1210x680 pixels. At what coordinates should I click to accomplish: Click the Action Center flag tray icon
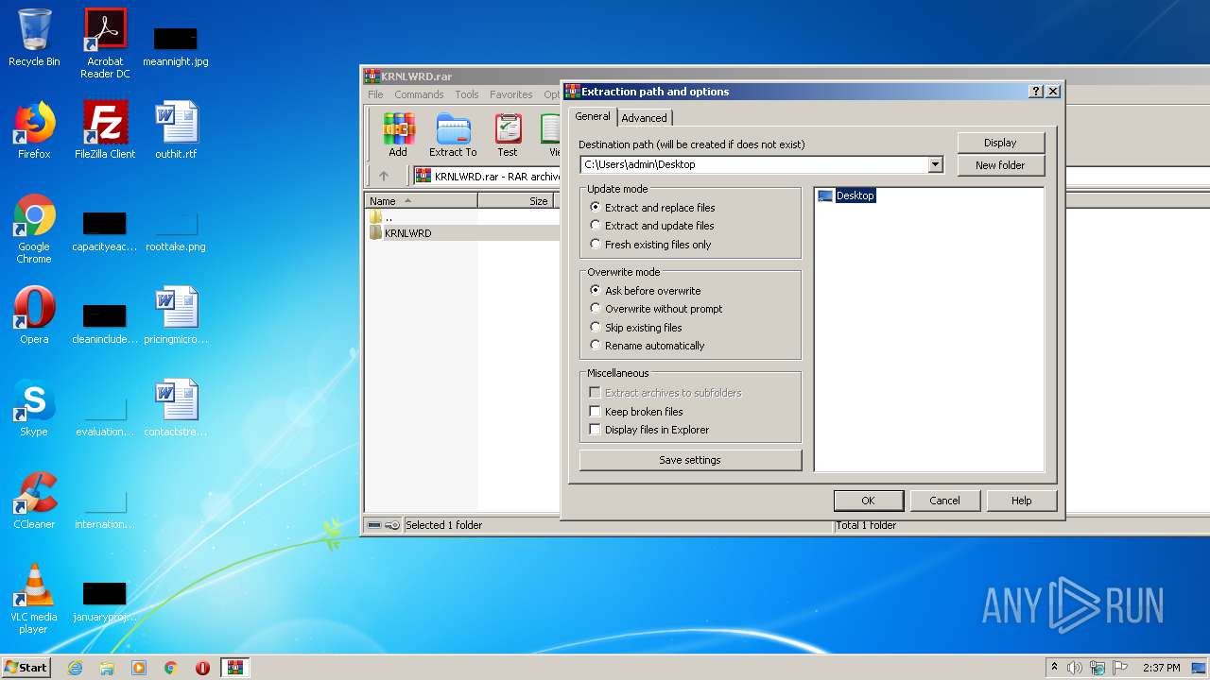1121,668
